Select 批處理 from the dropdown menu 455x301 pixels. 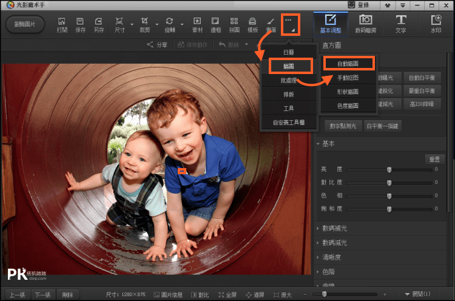[x=288, y=80]
